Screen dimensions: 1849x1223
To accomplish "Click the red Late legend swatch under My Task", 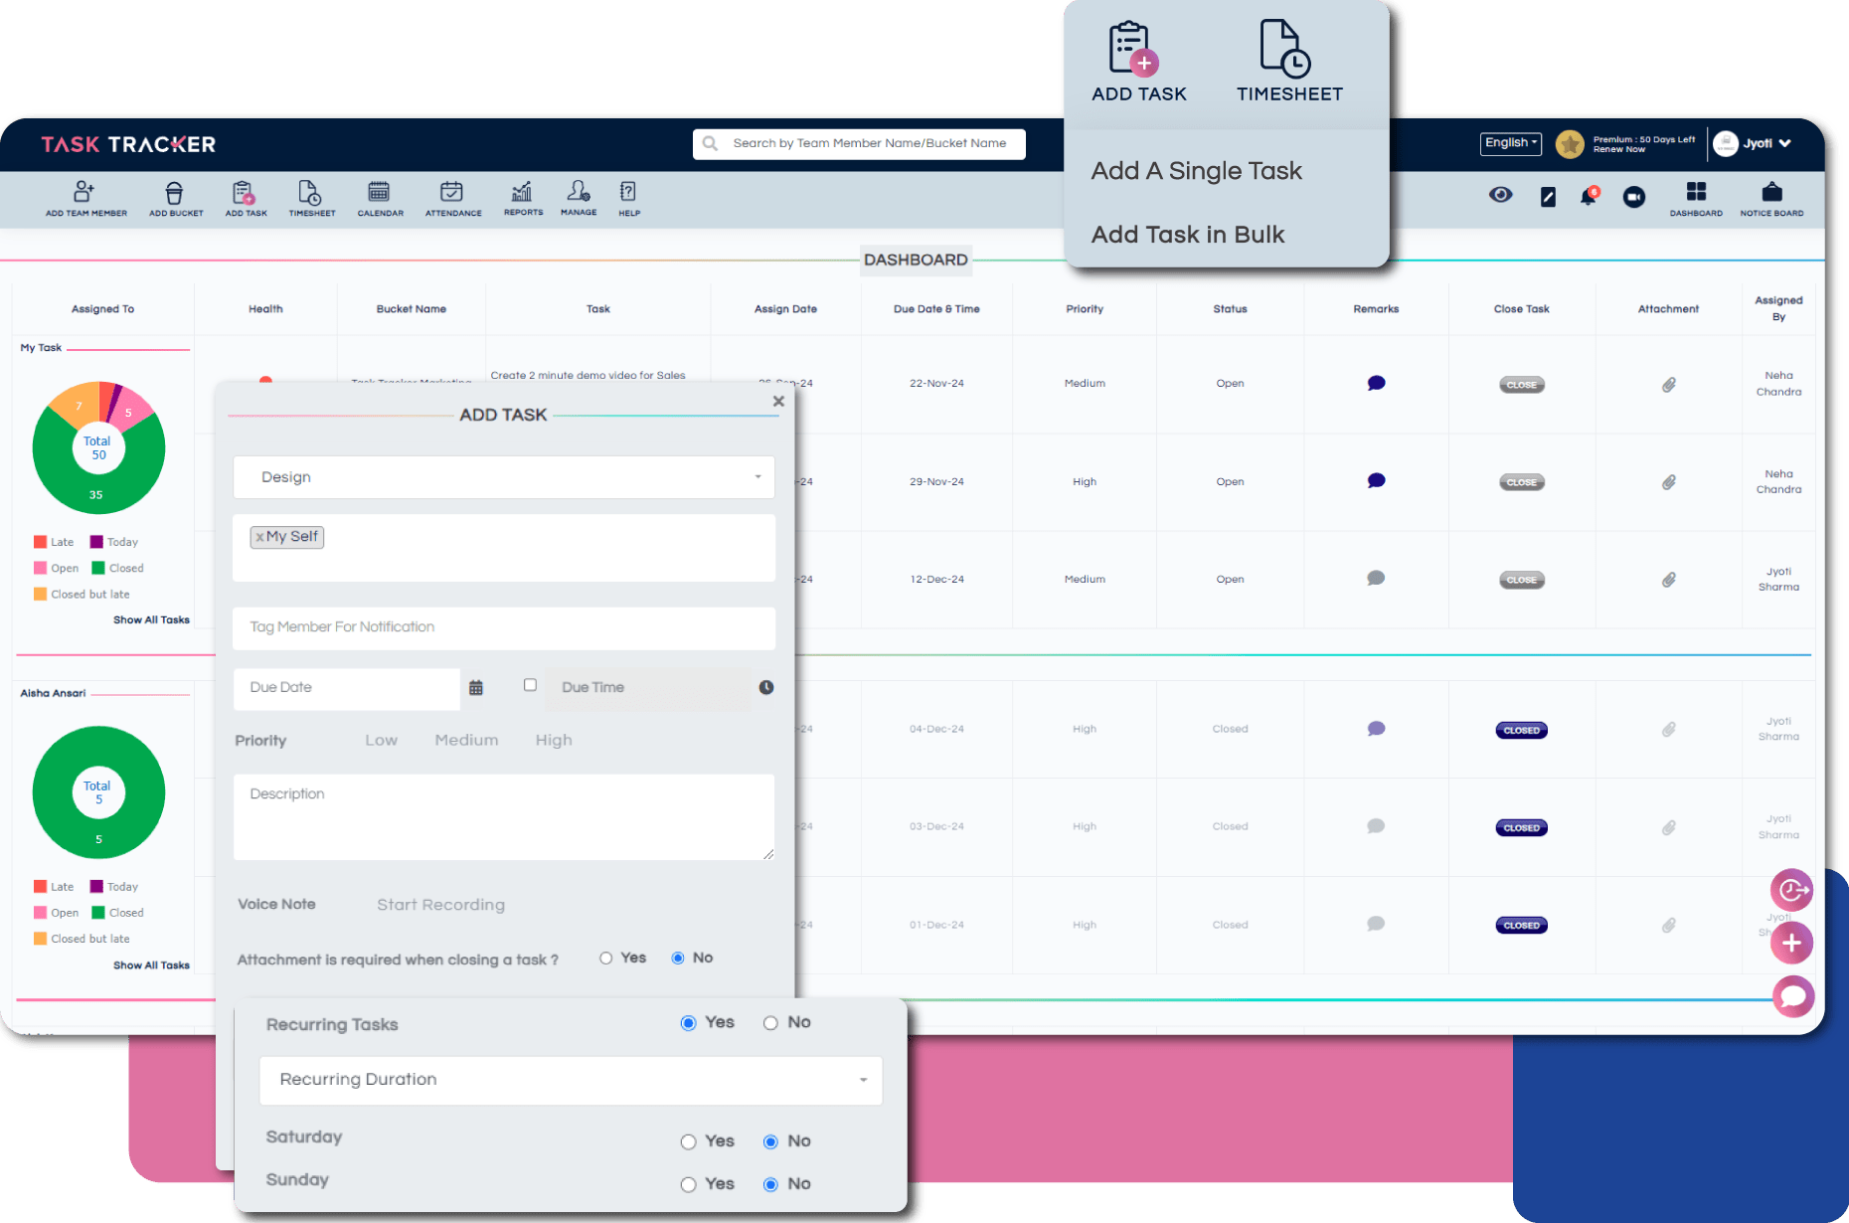I will (41, 542).
